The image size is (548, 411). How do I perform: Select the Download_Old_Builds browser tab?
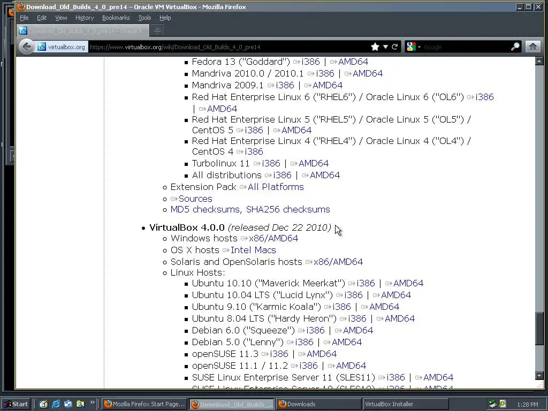[x=83, y=31]
